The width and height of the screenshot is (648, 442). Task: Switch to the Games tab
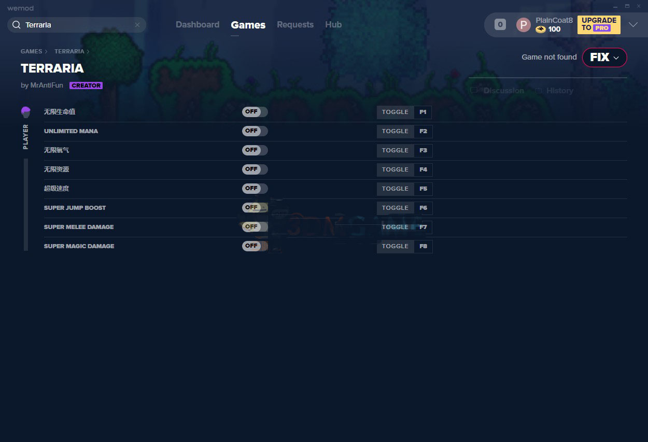pyautogui.click(x=248, y=25)
